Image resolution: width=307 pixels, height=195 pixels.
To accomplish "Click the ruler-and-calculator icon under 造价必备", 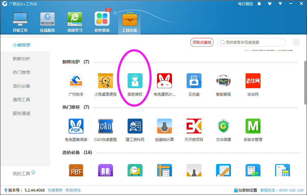I will [x=165, y=170].
